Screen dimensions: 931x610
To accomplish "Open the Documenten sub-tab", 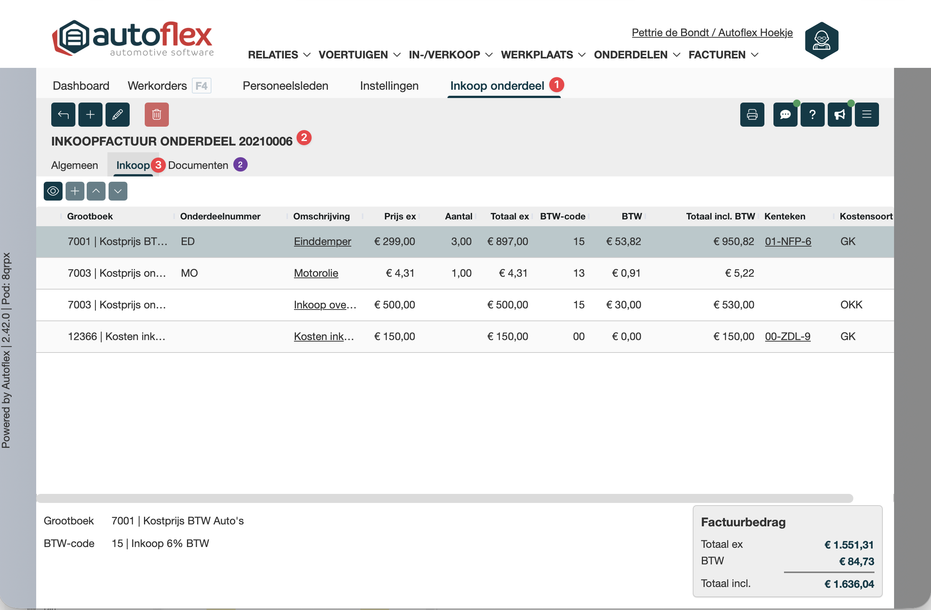I will click(x=198, y=165).
